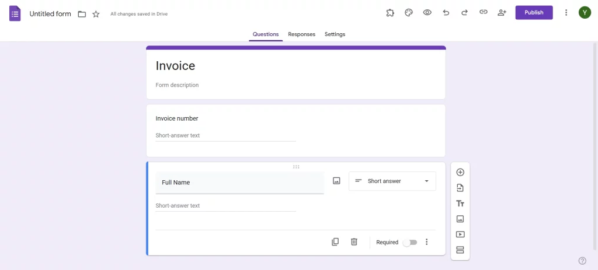This screenshot has height=270, width=598.
Task: Customize theme with palette icon
Action: pos(408,13)
